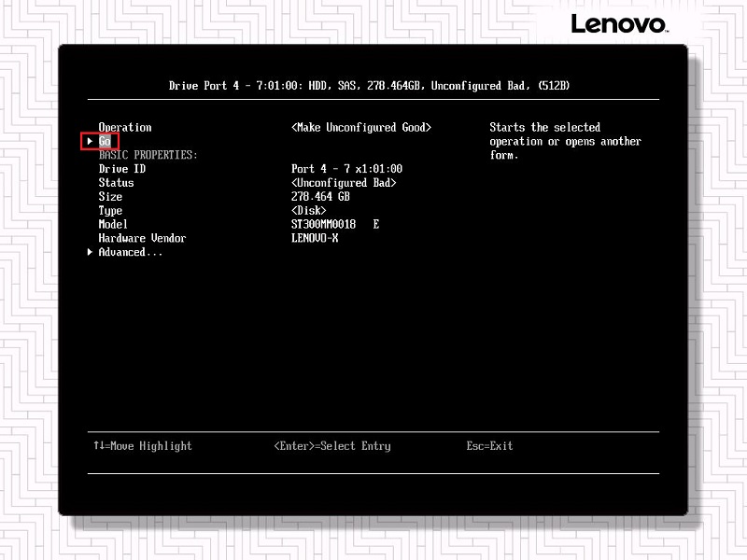Open the Advanced... submenu

(x=131, y=252)
